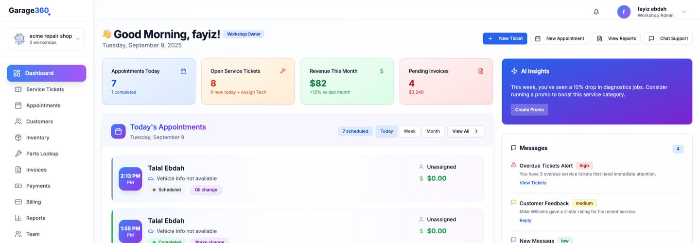The image size is (700, 243).
Task: Click the purple calendar icon beside Today's Appointments
Action: (x=118, y=131)
